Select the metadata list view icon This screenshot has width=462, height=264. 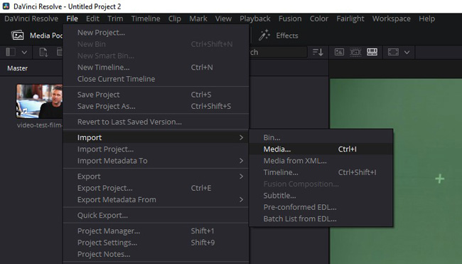coord(372,52)
